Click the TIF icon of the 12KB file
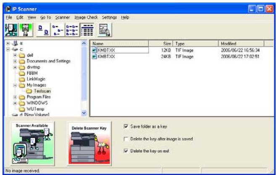The height and width of the screenshot is (175, 276). tap(95, 50)
